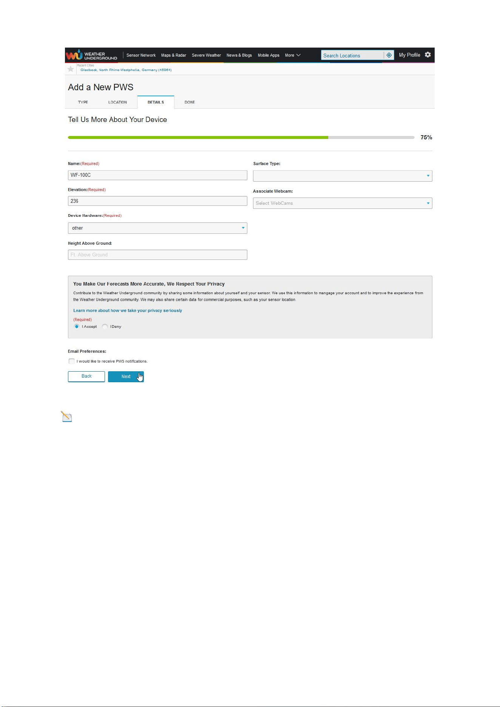Screen dimensions: 500x707
Task: Open the More menu
Action: point(293,55)
